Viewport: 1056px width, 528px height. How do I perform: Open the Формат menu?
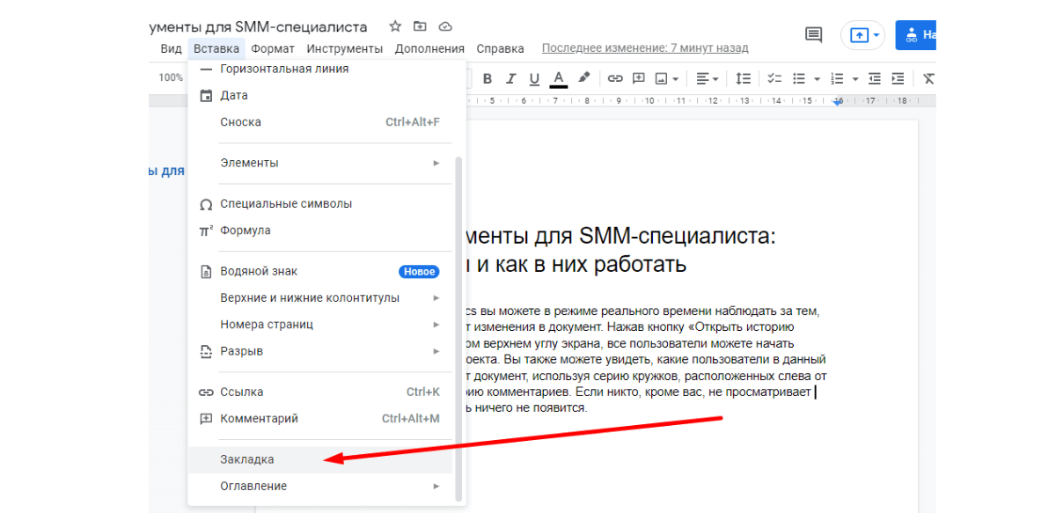[x=273, y=48]
